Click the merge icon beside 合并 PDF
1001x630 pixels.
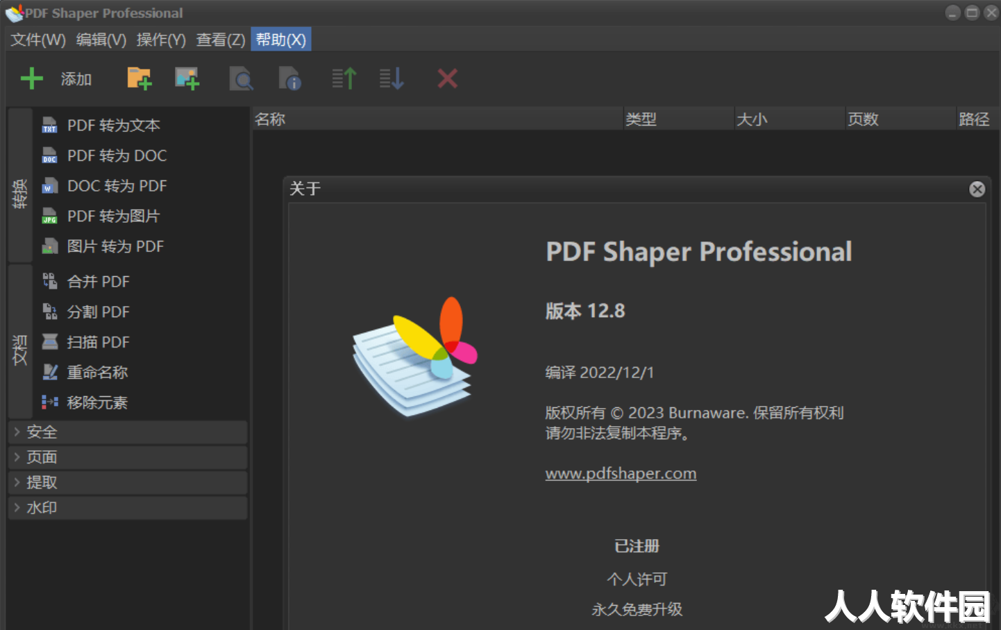coord(49,281)
